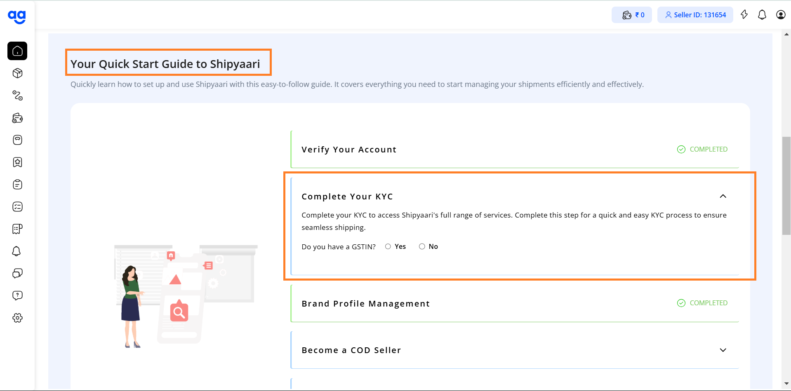791x391 pixels.
Task: Open the checklist icon in the sidebar
Action: pyautogui.click(x=17, y=207)
